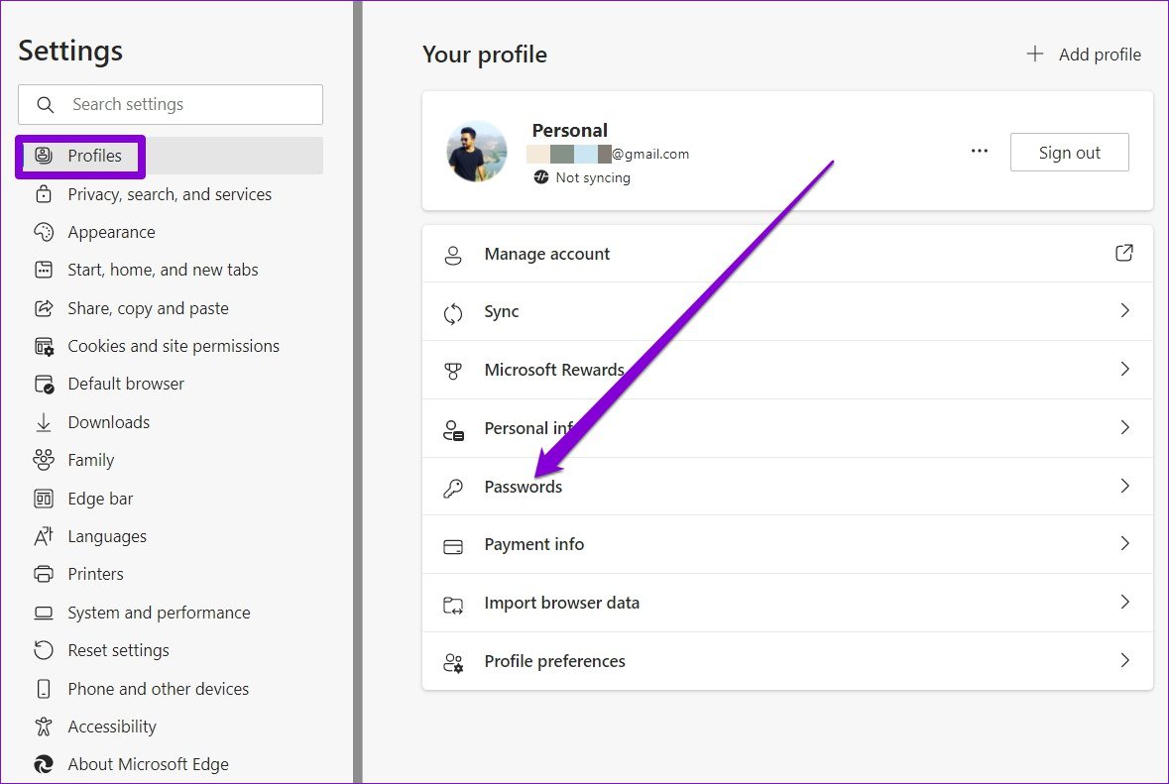Open the profile more options menu

(x=980, y=152)
